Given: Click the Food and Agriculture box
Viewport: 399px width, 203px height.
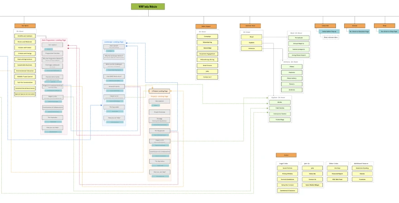Looking at the screenshot, I should (25, 59).
